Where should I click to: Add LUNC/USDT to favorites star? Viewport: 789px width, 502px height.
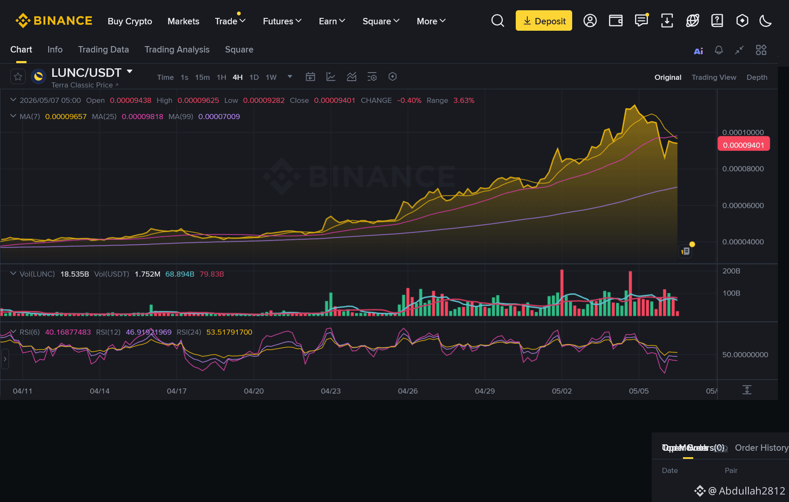[x=18, y=76]
